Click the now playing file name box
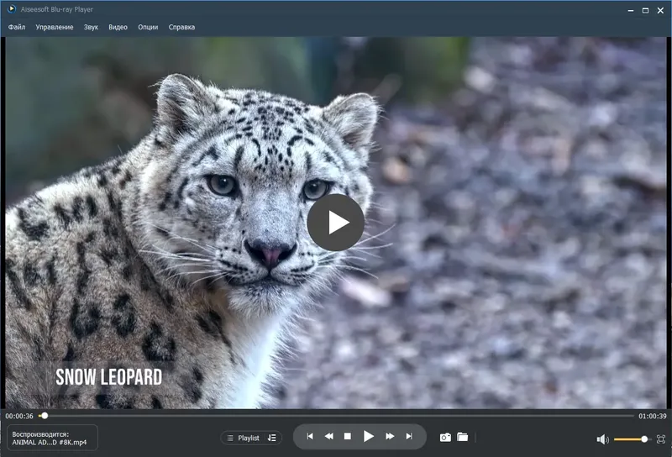The image size is (672, 457). coord(52,438)
